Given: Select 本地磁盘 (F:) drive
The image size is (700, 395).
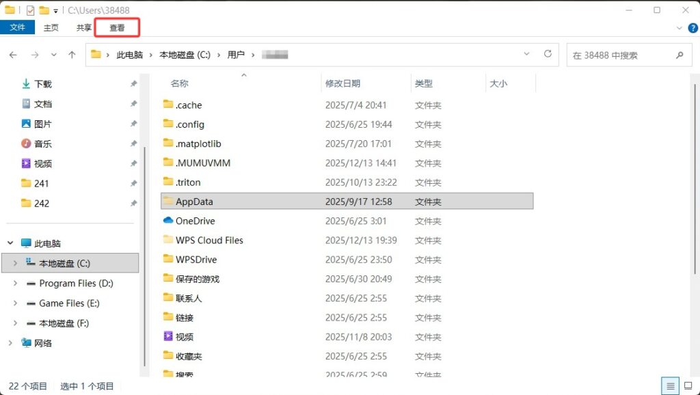Looking at the screenshot, I should (64, 323).
